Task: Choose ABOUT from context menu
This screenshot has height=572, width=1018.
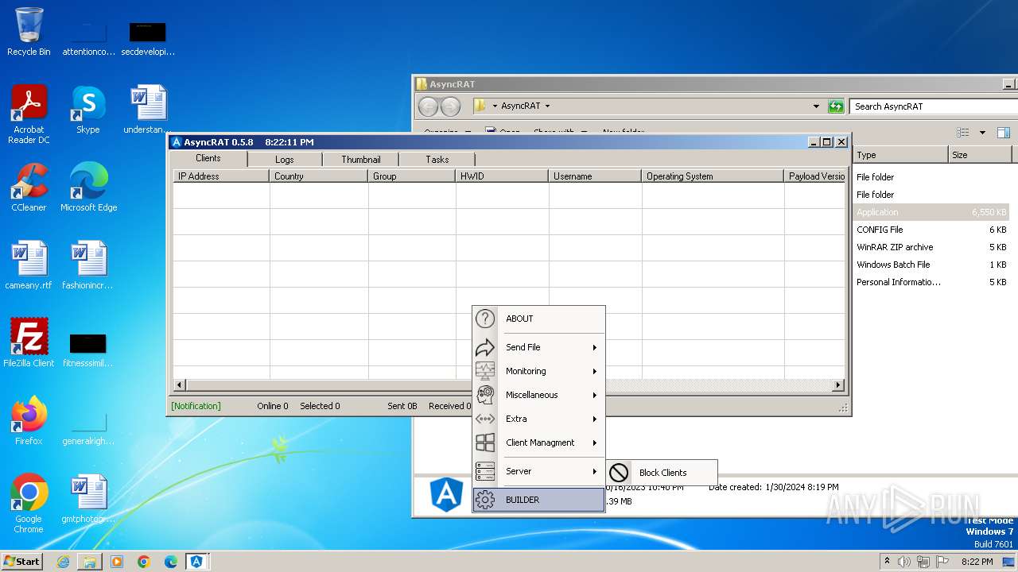Action: click(538, 319)
